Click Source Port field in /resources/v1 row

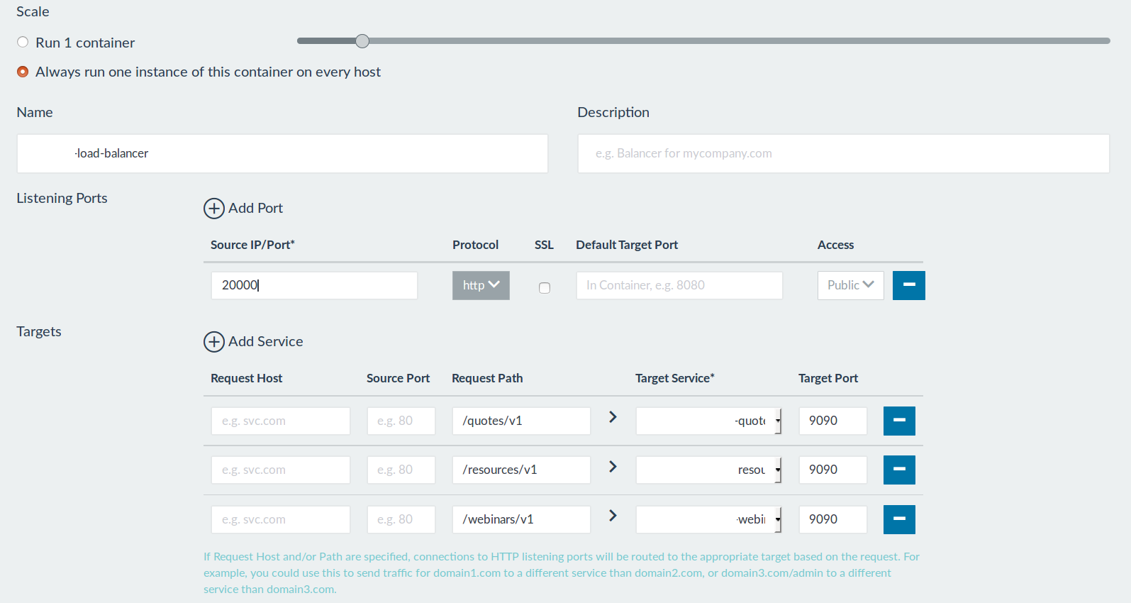401,470
